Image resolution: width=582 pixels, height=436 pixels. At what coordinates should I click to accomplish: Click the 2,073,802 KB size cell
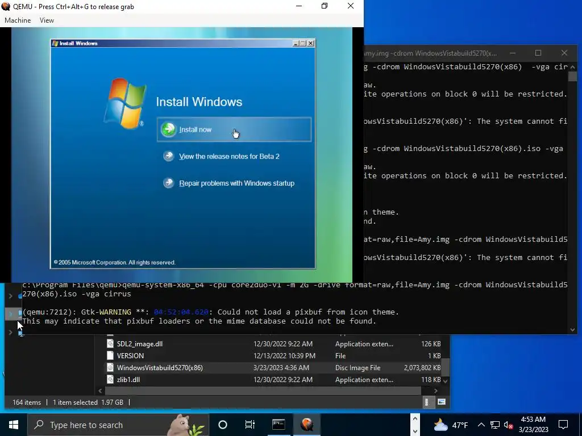[422, 367]
